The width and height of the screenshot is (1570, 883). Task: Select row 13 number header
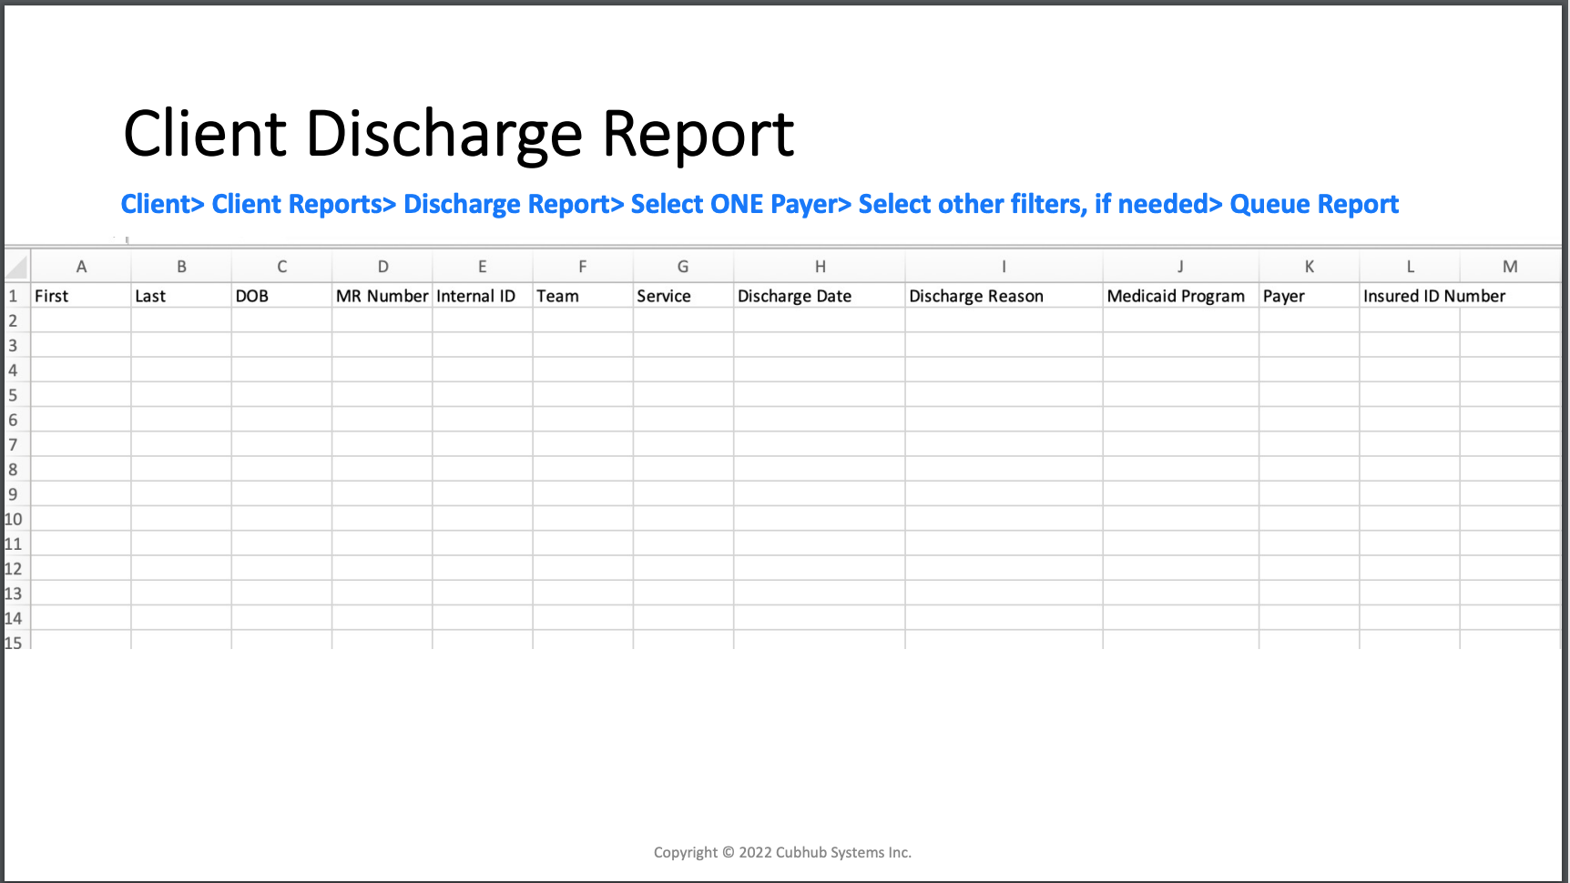click(x=17, y=594)
